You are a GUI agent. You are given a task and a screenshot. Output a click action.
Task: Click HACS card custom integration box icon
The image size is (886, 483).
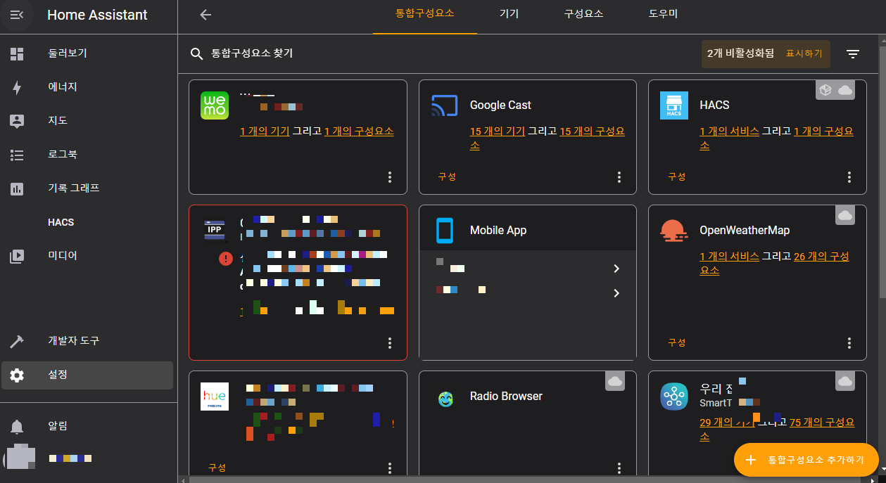tap(825, 90)
